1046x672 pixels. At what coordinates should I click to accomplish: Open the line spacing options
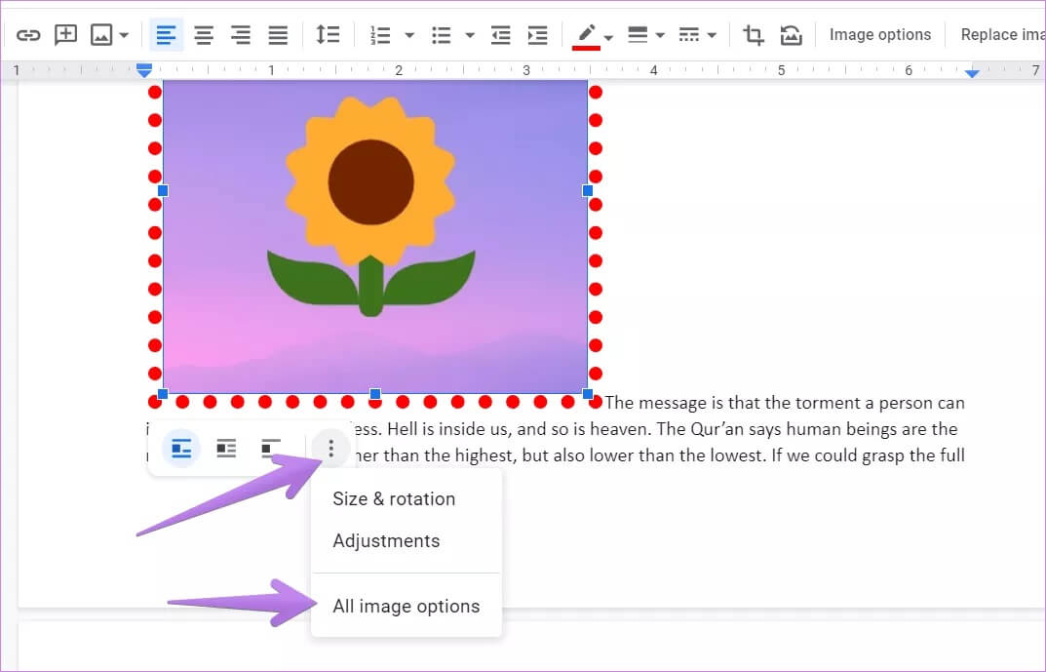point(328,35)
